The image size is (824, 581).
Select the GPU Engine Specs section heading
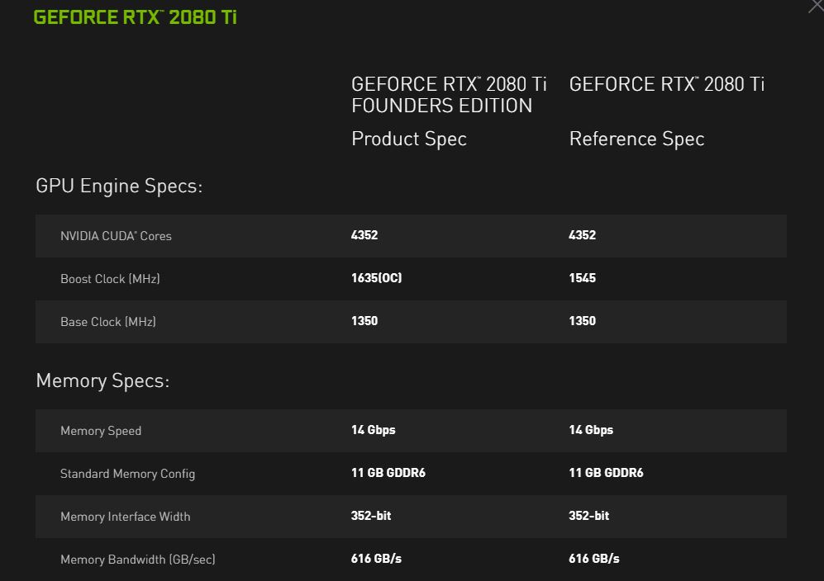119,186
